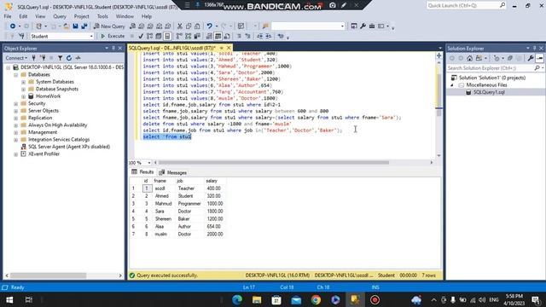Image resolution: width=546 pixels, height=307 pixels.
Task: Click the editor horizontal scrollbar
Action: [x=274, y=163]
